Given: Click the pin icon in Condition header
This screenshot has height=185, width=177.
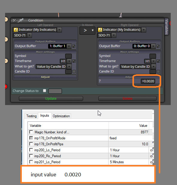Looking at the screenshot, I should (x=21, y=20).
